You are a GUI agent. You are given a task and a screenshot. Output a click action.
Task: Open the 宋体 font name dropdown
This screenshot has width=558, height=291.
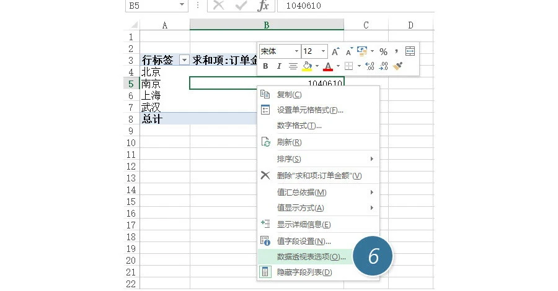tap(296, 51)
